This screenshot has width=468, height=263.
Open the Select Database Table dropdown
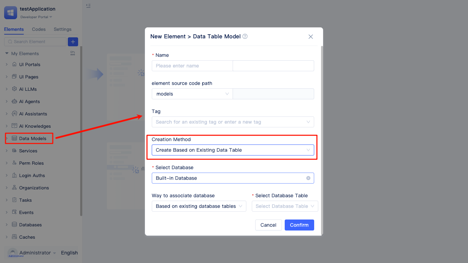[x=285, y=206]
